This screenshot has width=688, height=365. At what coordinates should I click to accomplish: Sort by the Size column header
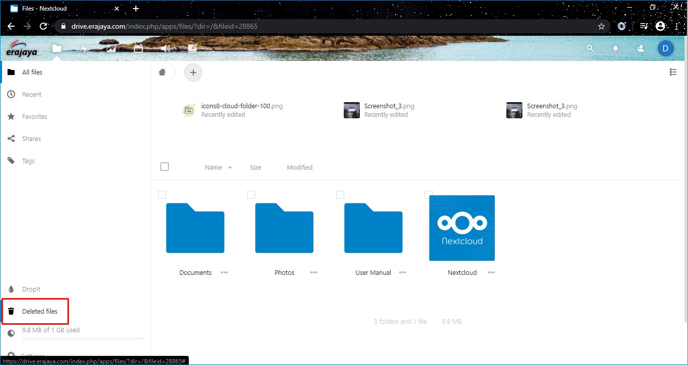[x=256, y=167]
